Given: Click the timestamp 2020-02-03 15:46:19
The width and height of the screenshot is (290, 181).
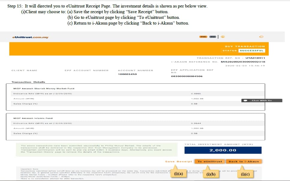Looking at the screenshot, I should pyautogui.click(x=245, y=66).
